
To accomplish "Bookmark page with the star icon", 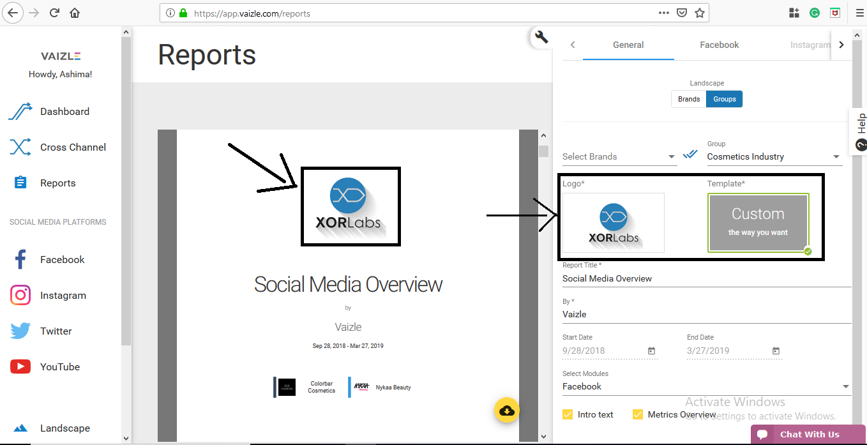I will tap(699, 13).
